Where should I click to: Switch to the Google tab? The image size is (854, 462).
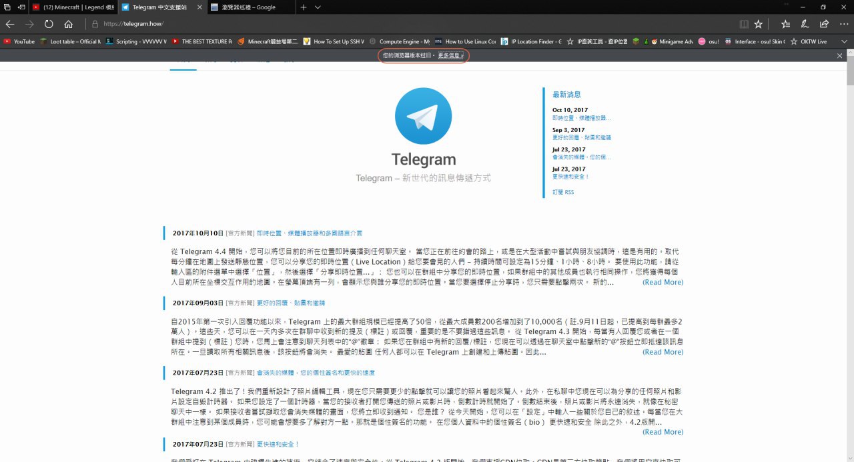247,7
